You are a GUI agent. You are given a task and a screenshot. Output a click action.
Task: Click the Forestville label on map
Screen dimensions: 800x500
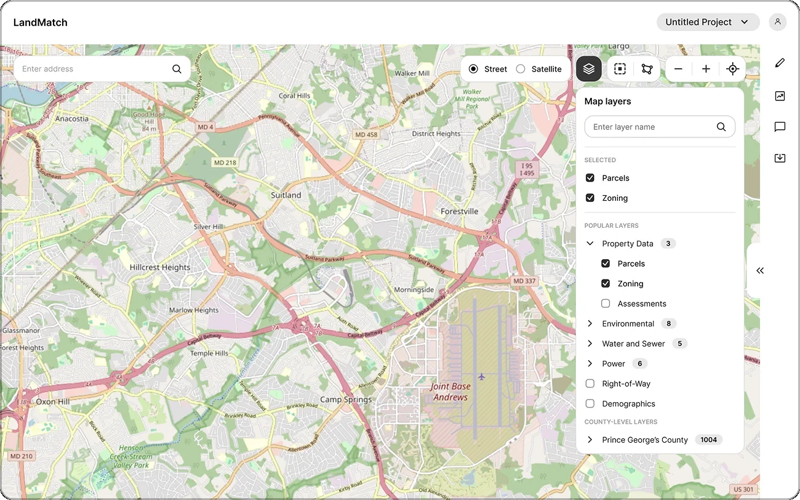(x=460, y=211)
